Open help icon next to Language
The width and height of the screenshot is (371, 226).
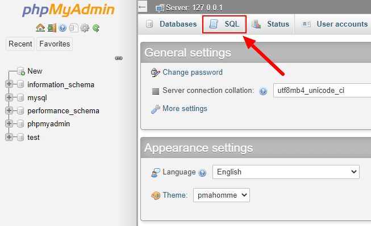(202, 173)
